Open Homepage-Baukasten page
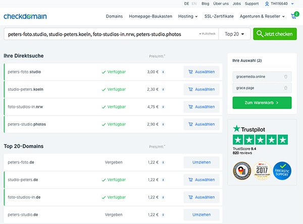Image resolution: width=303 pixels, height=224 pixels. click(x=150, y=17)
